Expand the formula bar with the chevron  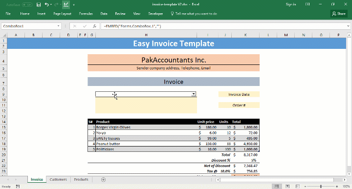click(x=348, y=26)
